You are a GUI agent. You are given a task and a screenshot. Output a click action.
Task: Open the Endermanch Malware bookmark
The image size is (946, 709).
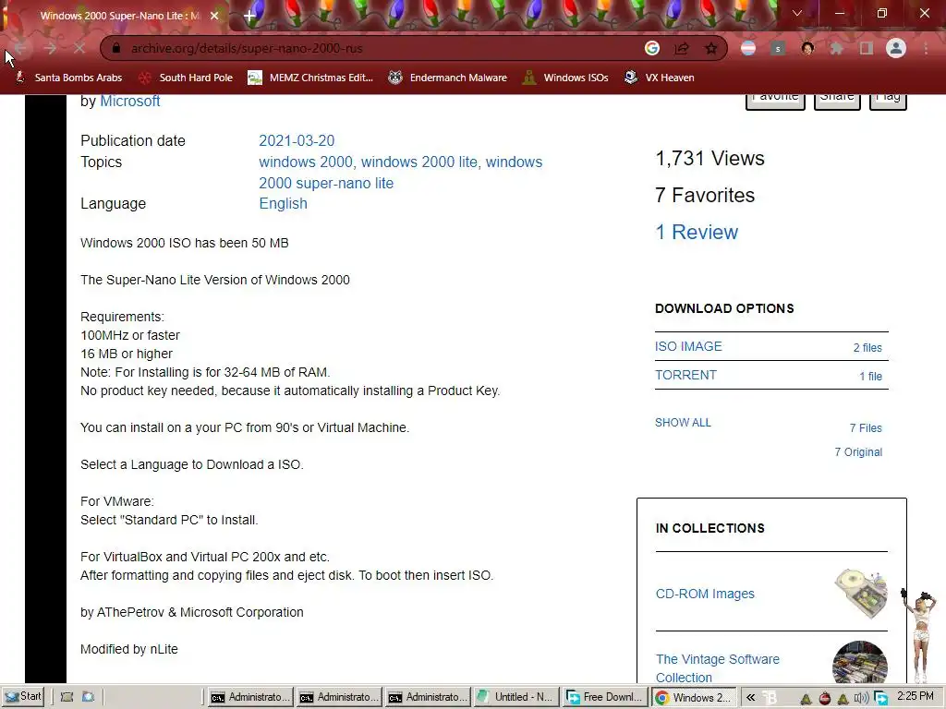point(448,78)
